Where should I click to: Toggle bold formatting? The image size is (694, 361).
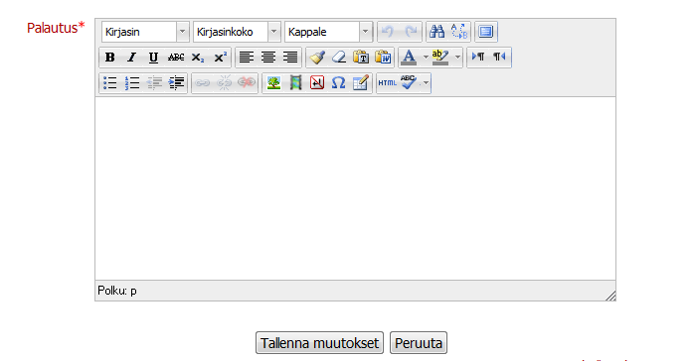coord(109,58)
